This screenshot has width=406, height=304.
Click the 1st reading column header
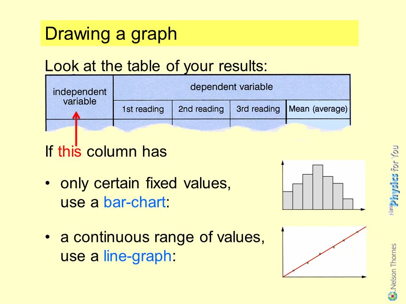[143, 109]
